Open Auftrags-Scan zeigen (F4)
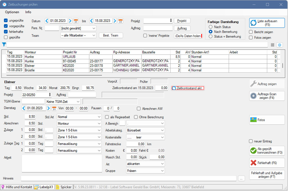 (267, 96)
